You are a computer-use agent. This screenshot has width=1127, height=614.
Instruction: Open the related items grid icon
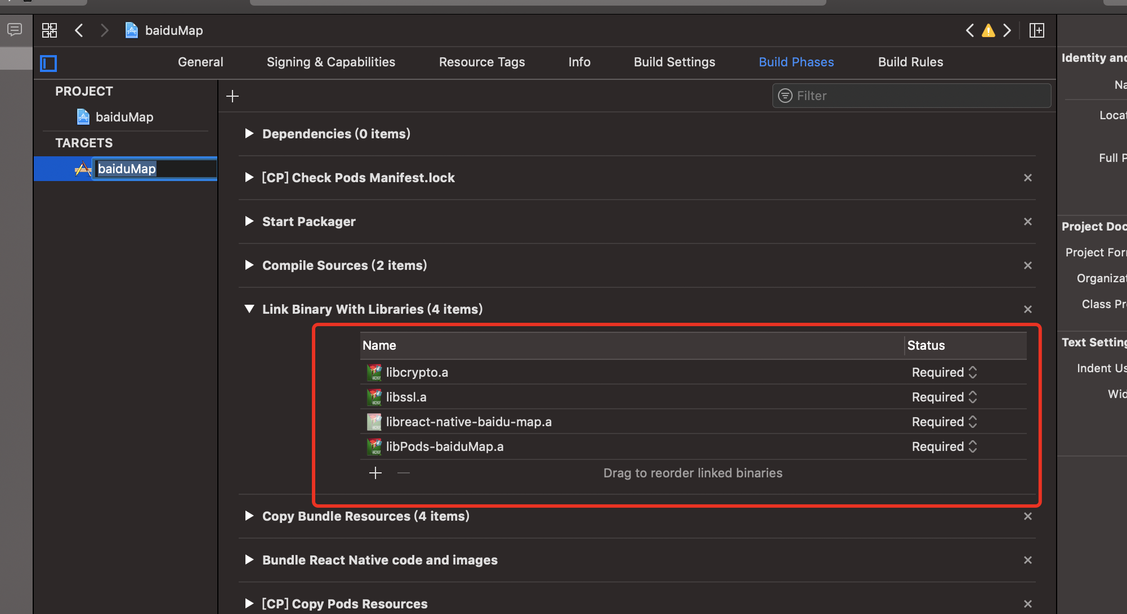point(50,30)
